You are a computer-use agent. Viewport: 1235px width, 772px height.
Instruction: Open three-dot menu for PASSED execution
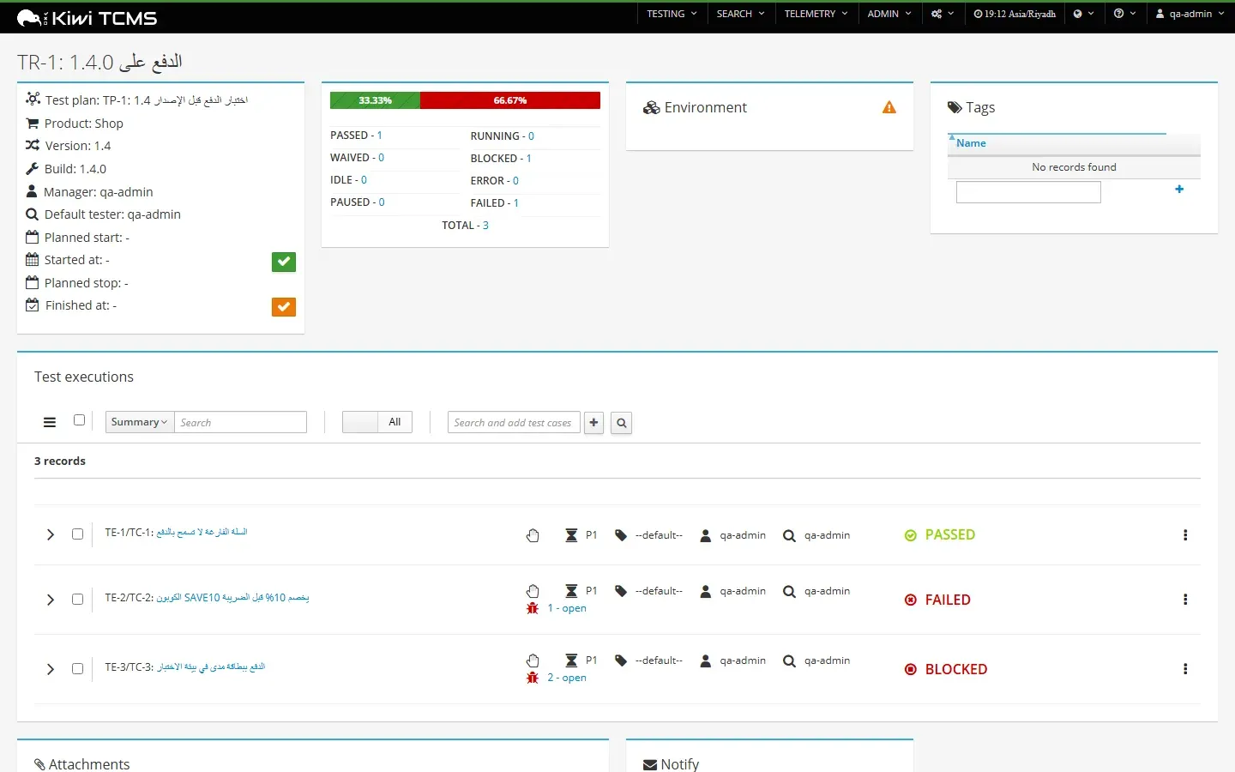coord(1185,535)
